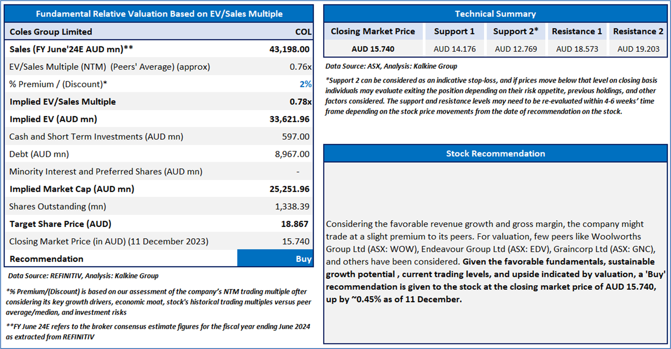This screenshot has height=349, width=671.
Task: Click the 'Fundamental Relative Valuation Based on EV/Sales Multiple' header
Action: 159,14
